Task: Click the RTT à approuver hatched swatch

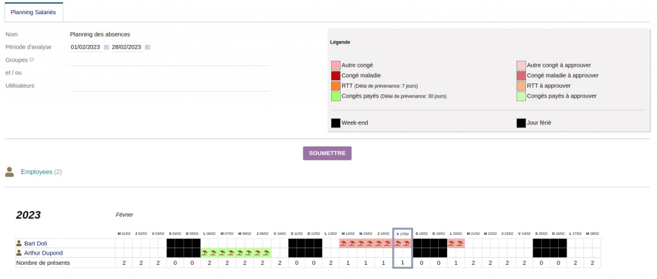Action: point(521,86)
